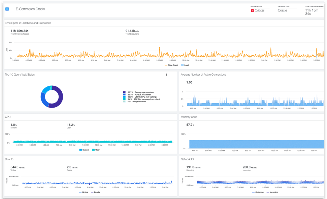The height and width of the screenshot is (199, 327).
Task: Click the Network IO panel heading
Action: (x=187, y=159)
